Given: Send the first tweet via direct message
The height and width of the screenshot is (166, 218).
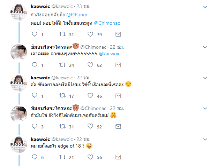Looking at the screenshot, I should (x=118, y=34).
